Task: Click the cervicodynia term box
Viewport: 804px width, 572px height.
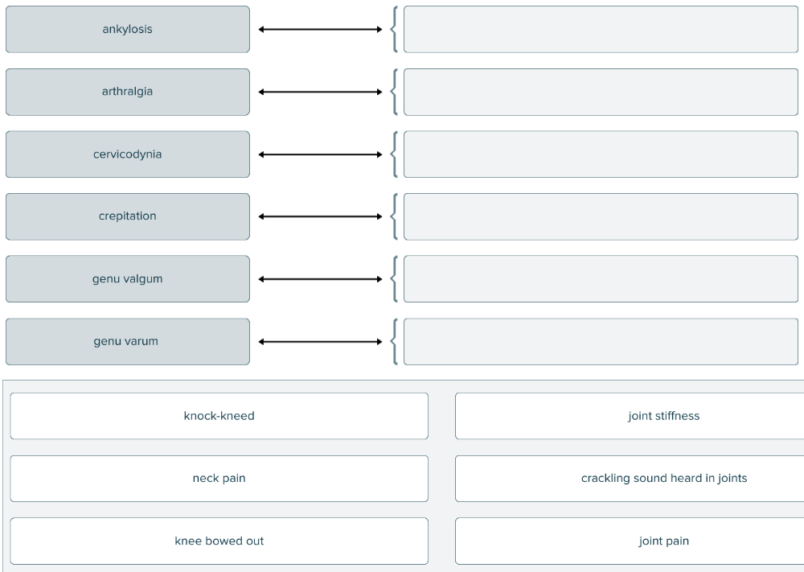Action: pos(127,154)
